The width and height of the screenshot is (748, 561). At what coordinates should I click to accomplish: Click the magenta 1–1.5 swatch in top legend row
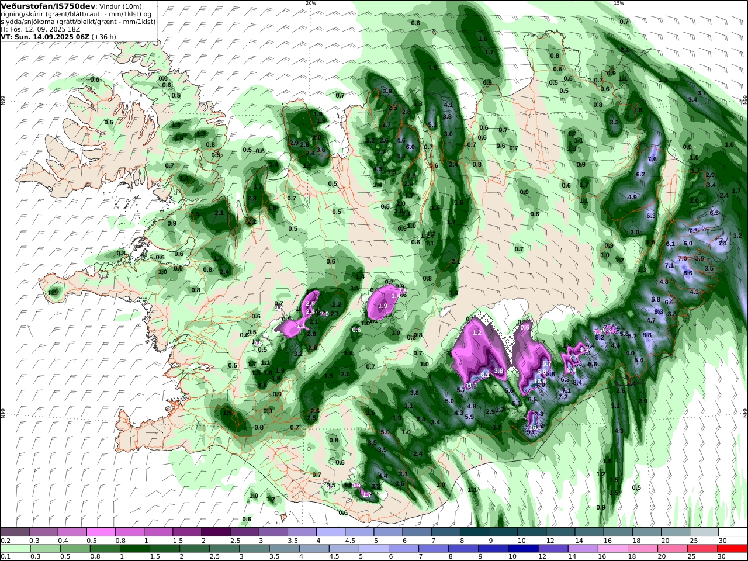pyautogui.click(x=158, y=532)
